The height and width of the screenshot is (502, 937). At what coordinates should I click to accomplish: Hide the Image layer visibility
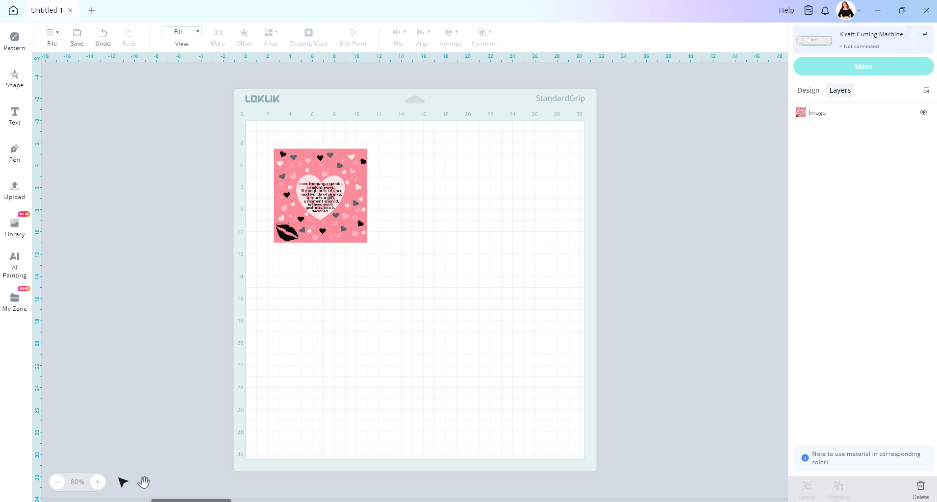click(923, 112)
